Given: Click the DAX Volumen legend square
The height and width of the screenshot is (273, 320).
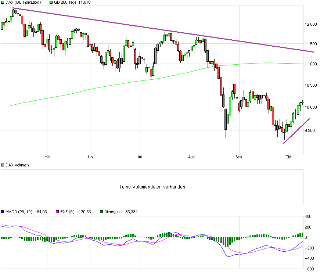Looking at the screenshot, I should 3,164.
